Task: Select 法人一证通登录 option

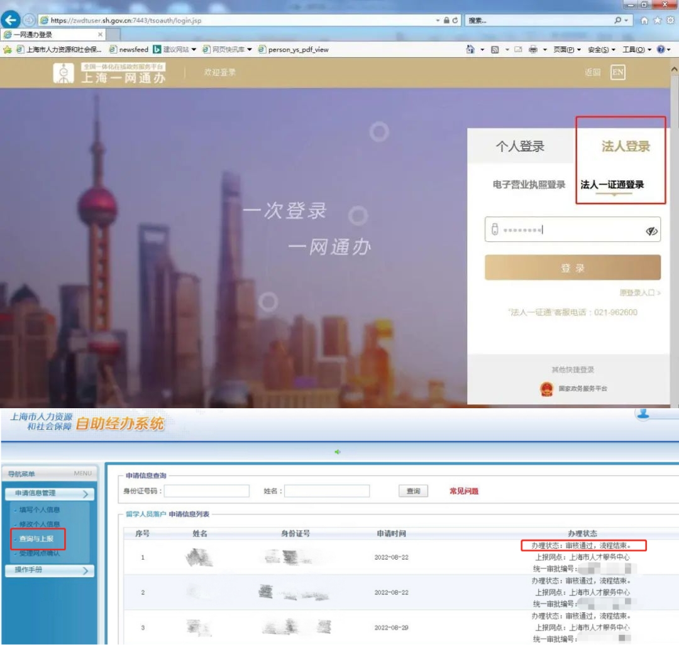Action: (612, 185)
